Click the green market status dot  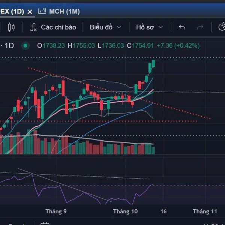25,46
